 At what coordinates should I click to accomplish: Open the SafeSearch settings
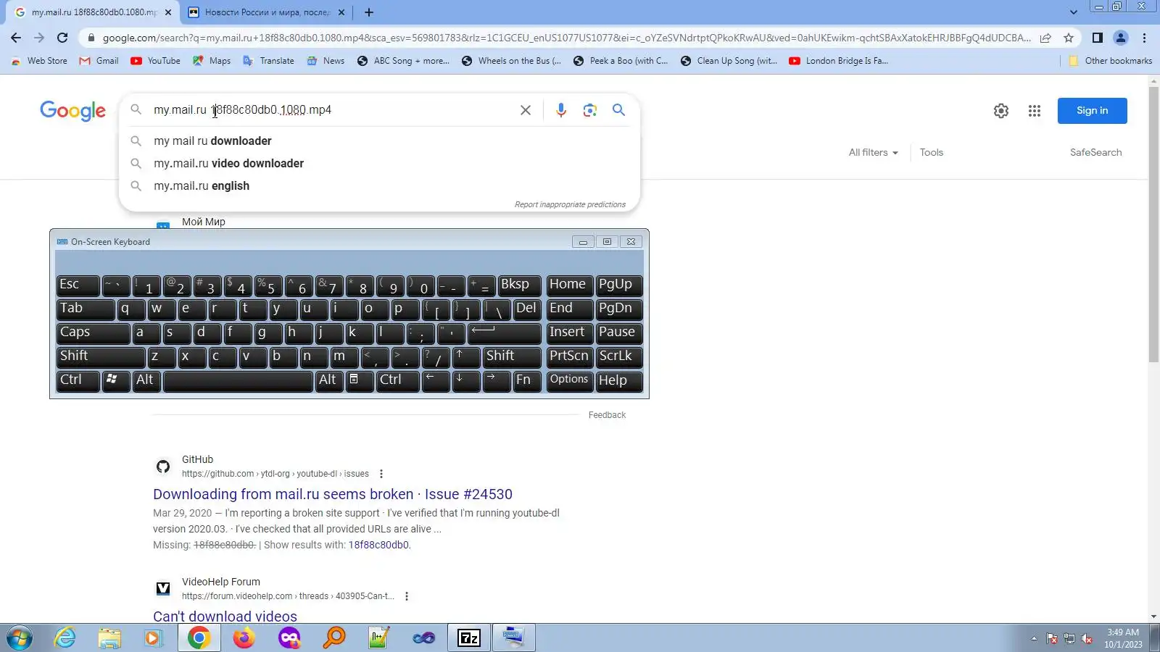pos(1095,153)
